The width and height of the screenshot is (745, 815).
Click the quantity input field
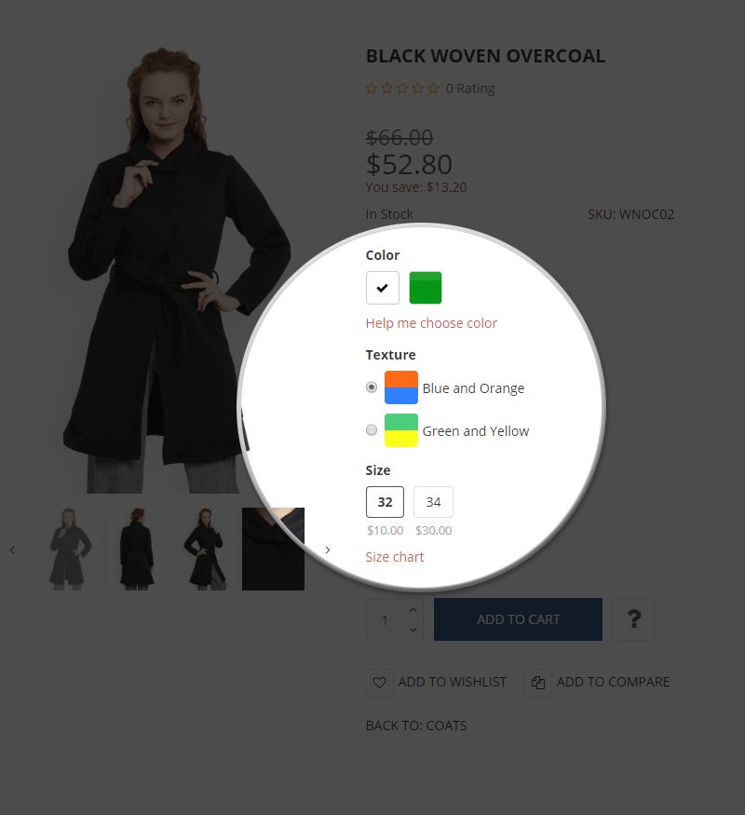click(x=386, y=619)
